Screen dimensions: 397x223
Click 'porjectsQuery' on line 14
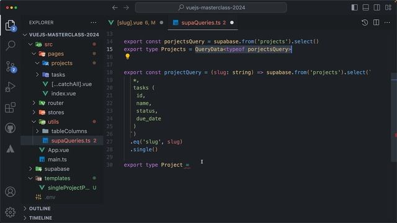pyautogui.click(x=184, y=42)
